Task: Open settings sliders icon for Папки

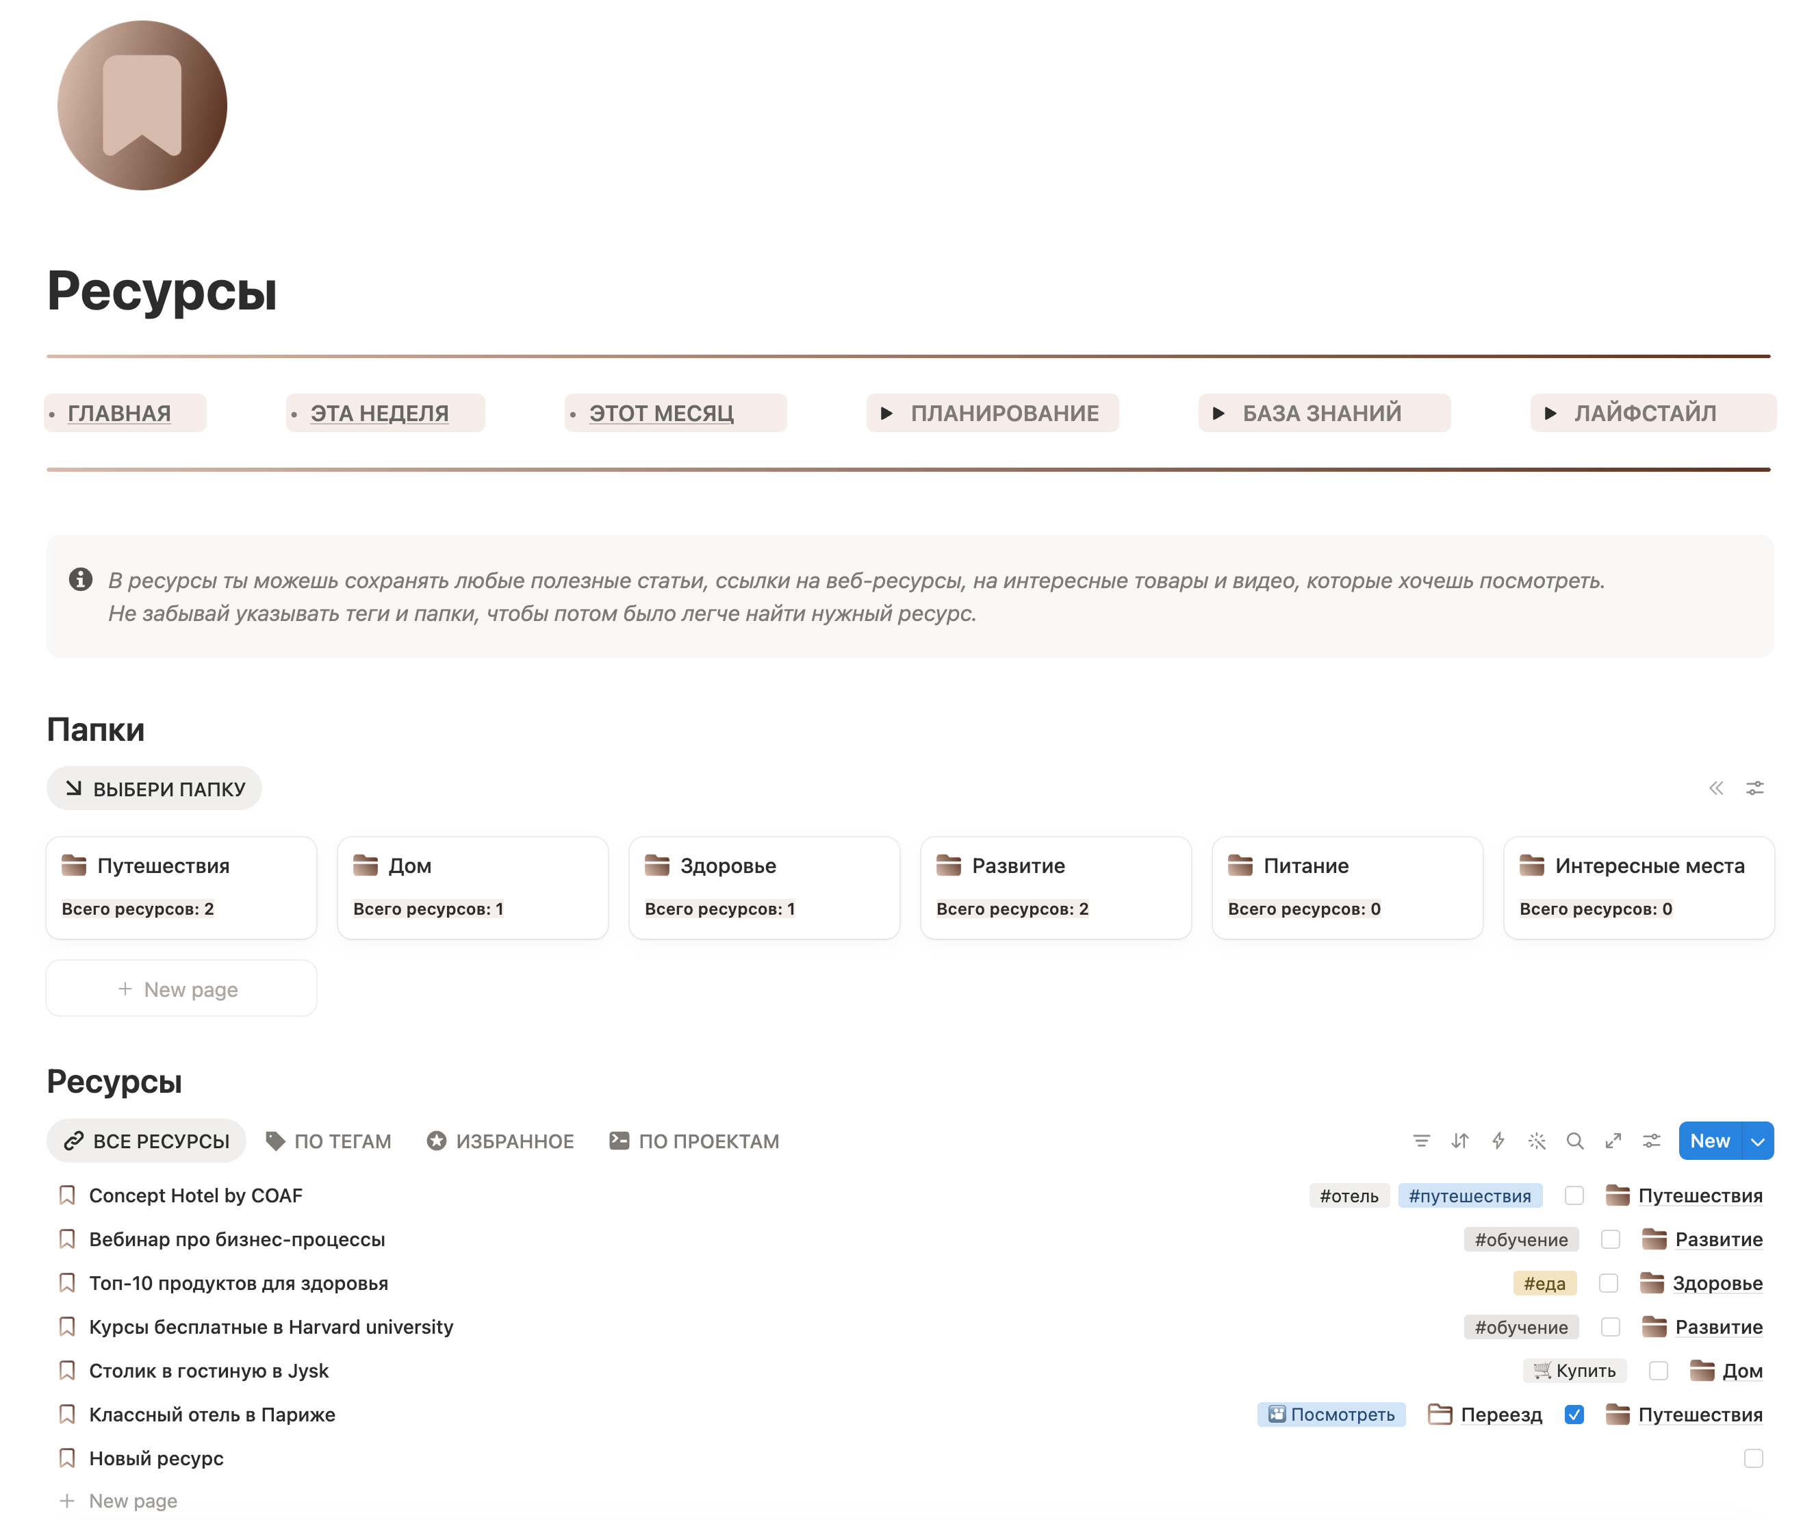Action: coord(1755,788)
